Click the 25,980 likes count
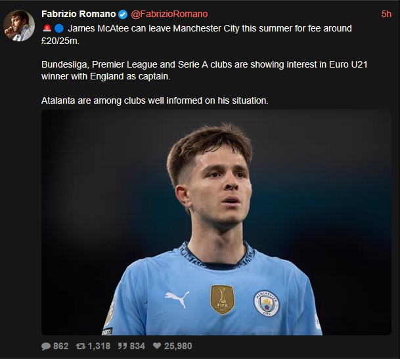Viewport: 400px width, 359px height. click(x=178, y=346)
